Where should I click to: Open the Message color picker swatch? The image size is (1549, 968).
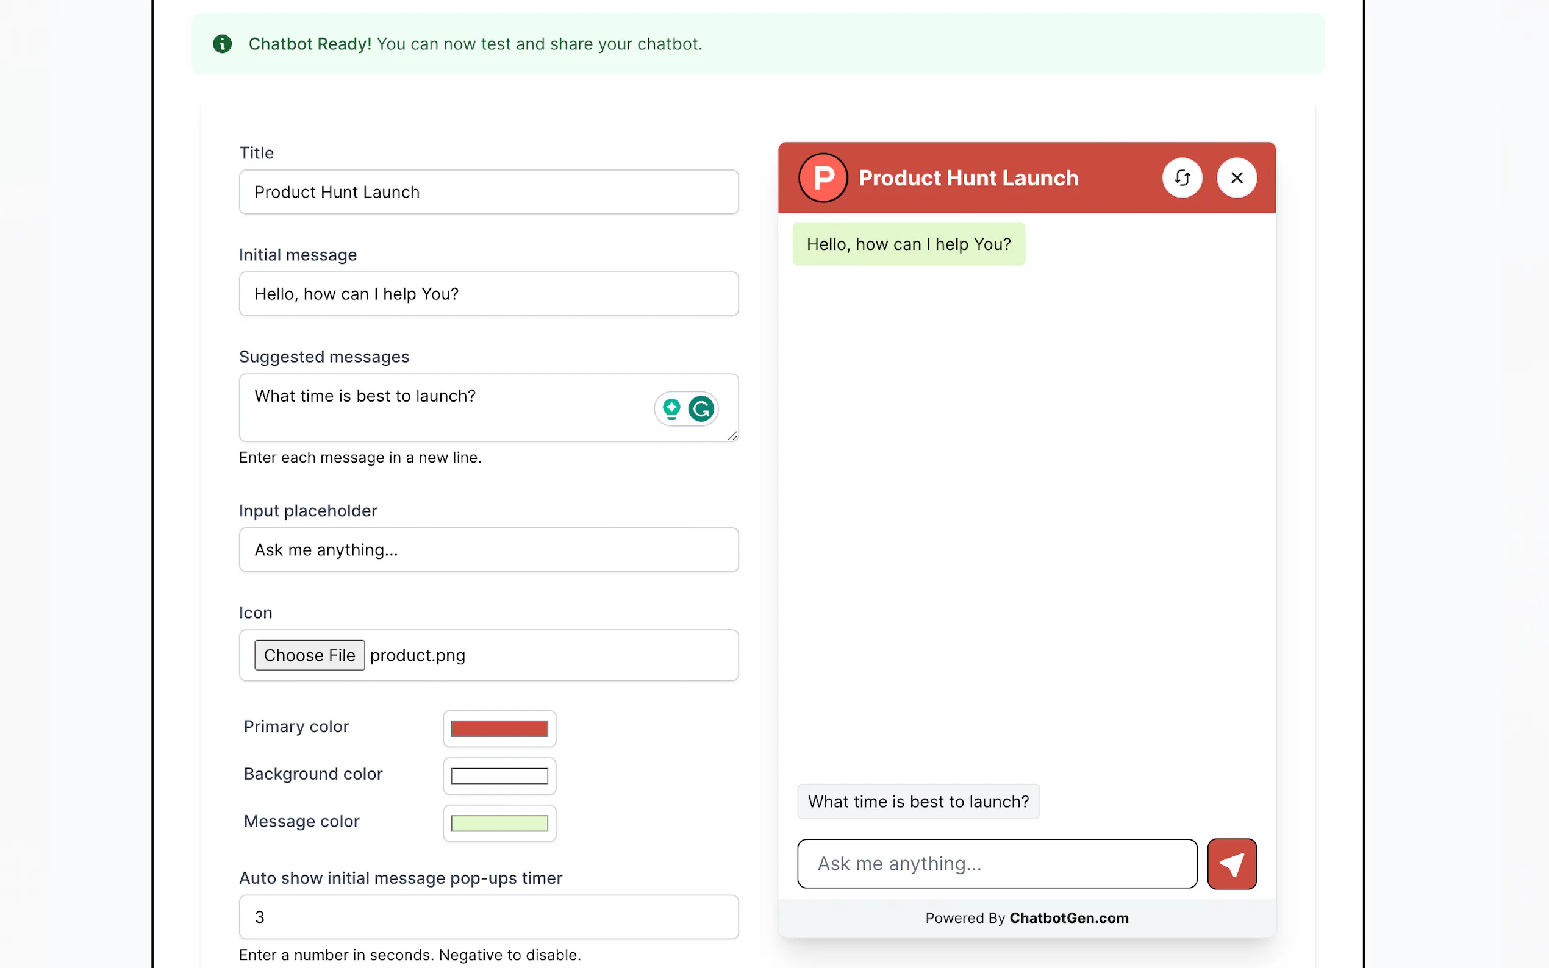(x=499, y=824)
